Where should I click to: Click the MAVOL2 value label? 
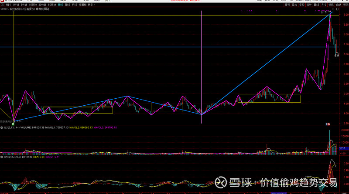pyautogui.click(x=81, y=127)
